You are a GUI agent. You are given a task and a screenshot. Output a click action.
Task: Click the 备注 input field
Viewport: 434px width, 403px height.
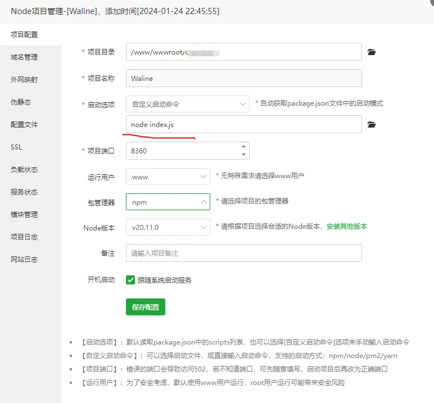[243, 253]
